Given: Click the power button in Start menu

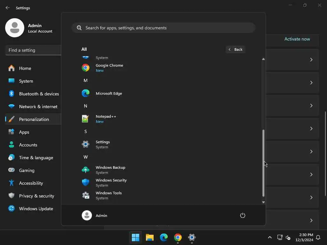Looking at the screenshot, I should tap(243, 215).
